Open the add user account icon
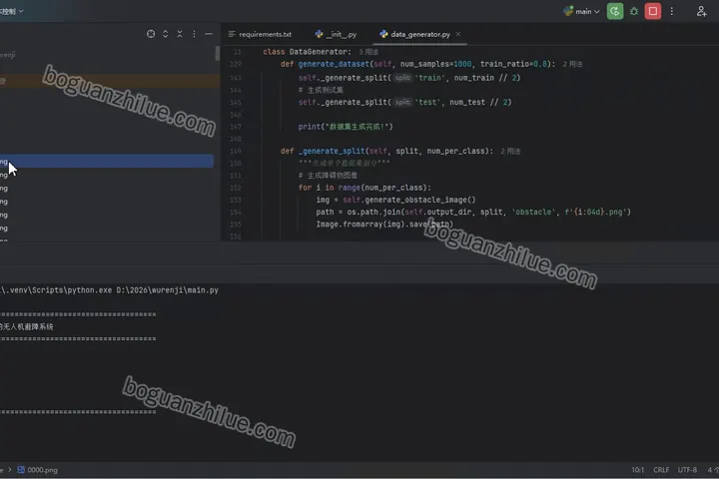 [701, 11]
